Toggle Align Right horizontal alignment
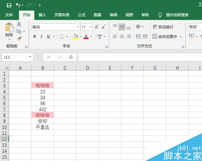 [129, 36]
